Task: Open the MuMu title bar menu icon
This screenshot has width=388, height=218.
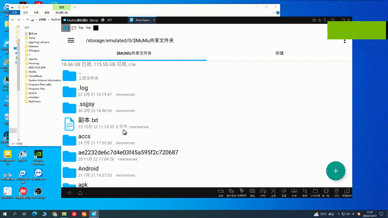Action: 325,20
